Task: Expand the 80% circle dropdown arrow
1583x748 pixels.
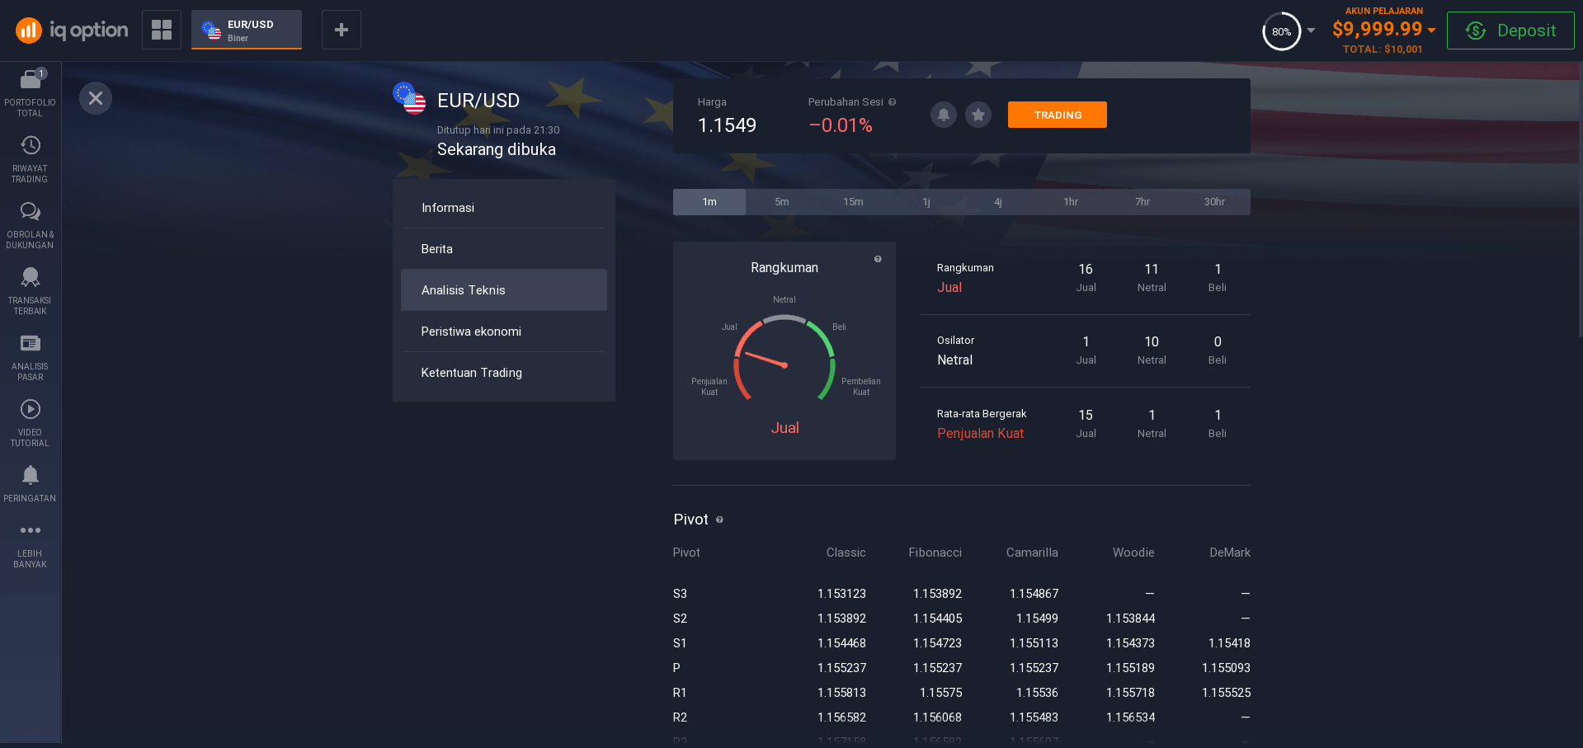Action: (x=1311, y=31)
